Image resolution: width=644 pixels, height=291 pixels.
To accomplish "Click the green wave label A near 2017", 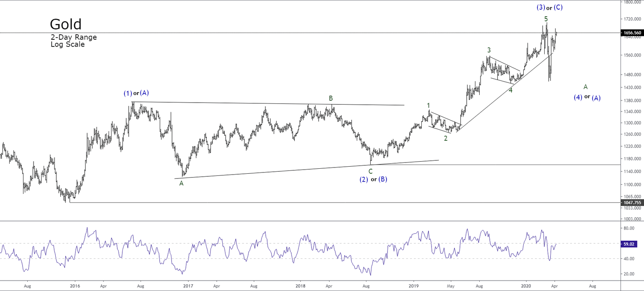I will 181,183.
